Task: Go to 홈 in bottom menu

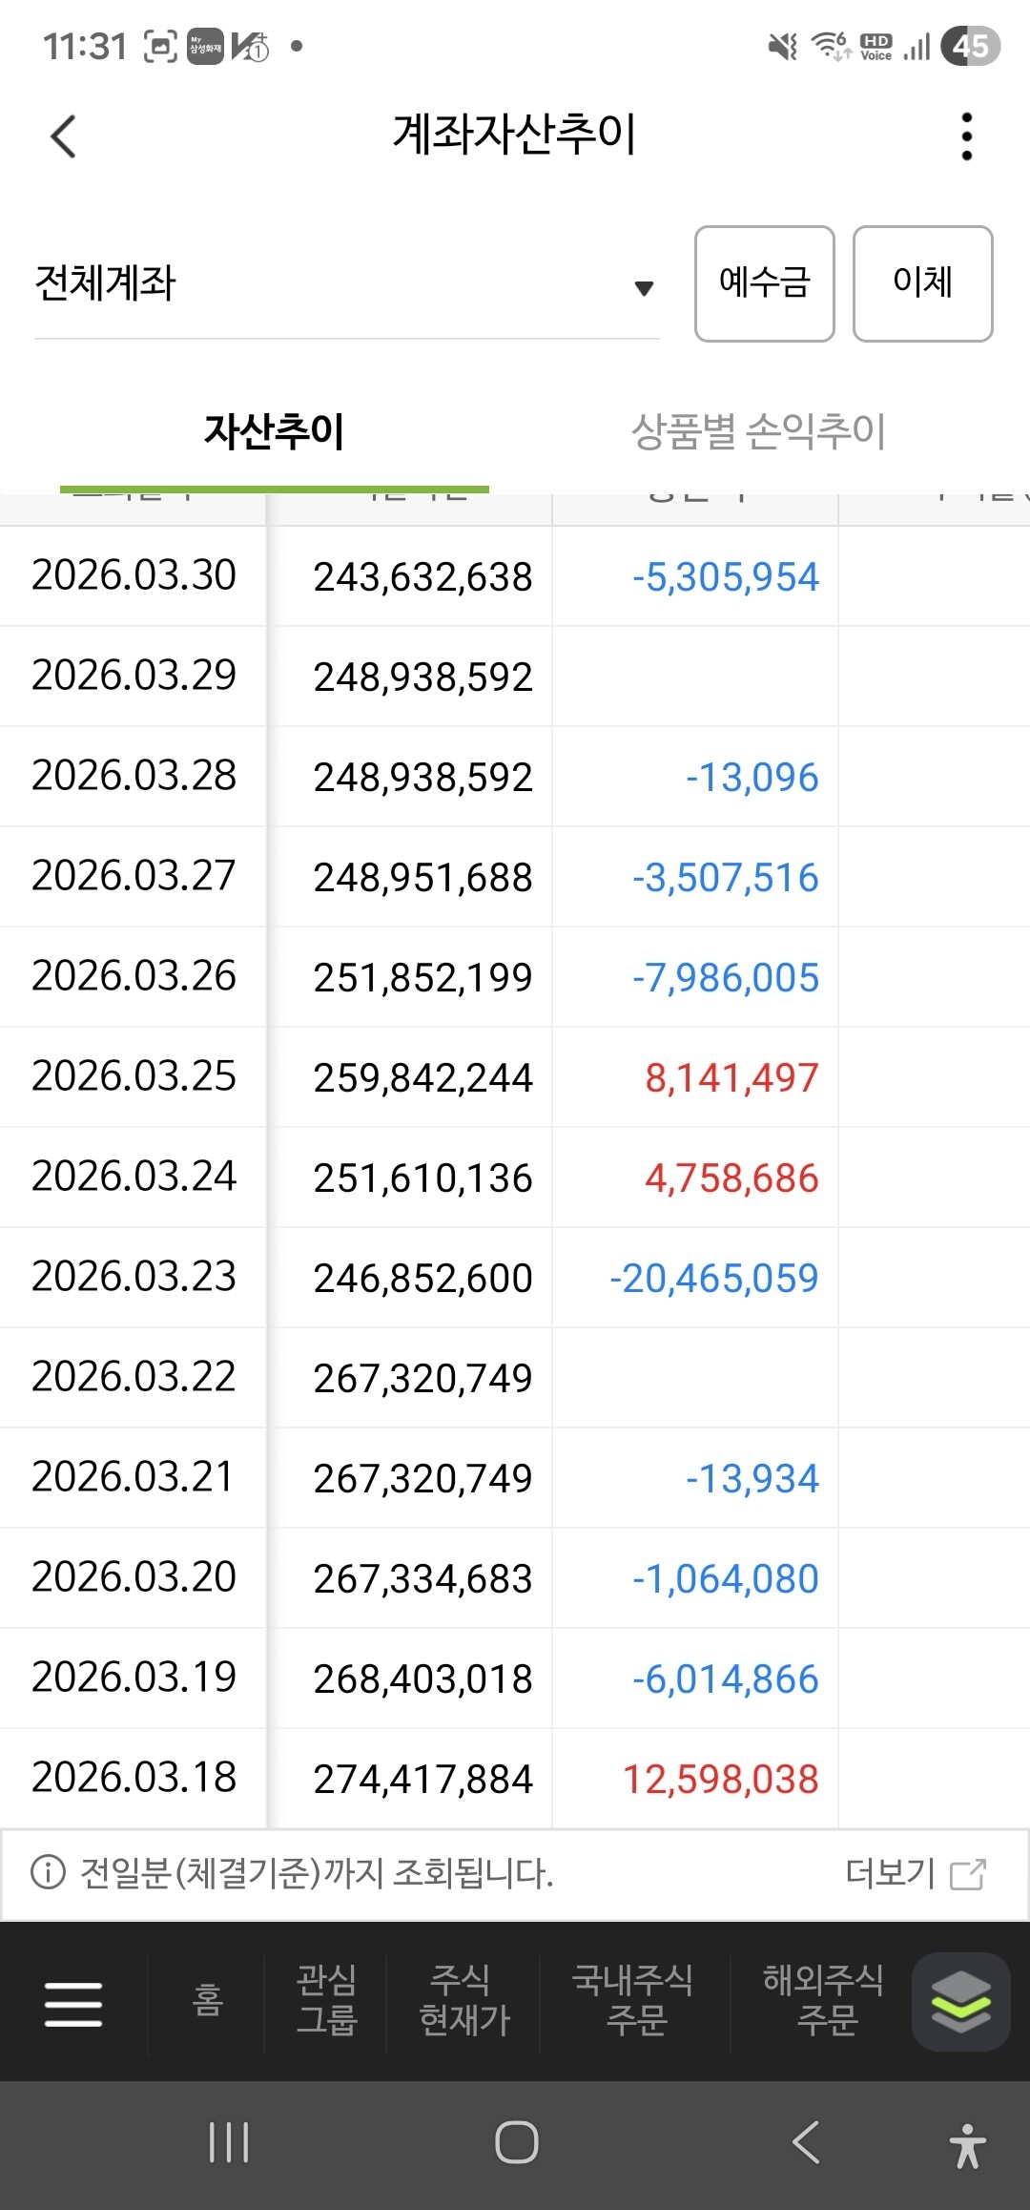Action: coord(207,2001)
